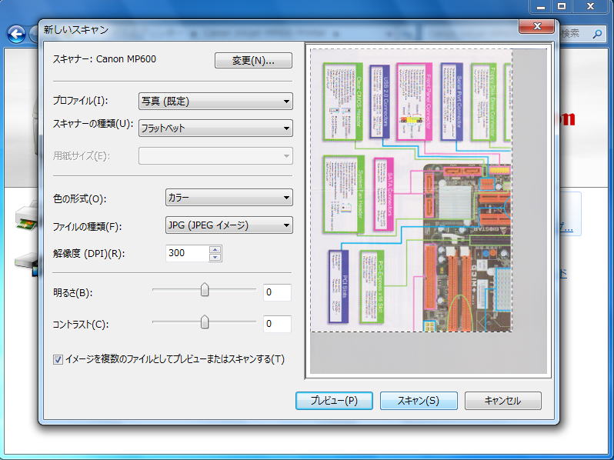614x460 pixels.
Task: Click the キャンセル button
Action: 502,401
